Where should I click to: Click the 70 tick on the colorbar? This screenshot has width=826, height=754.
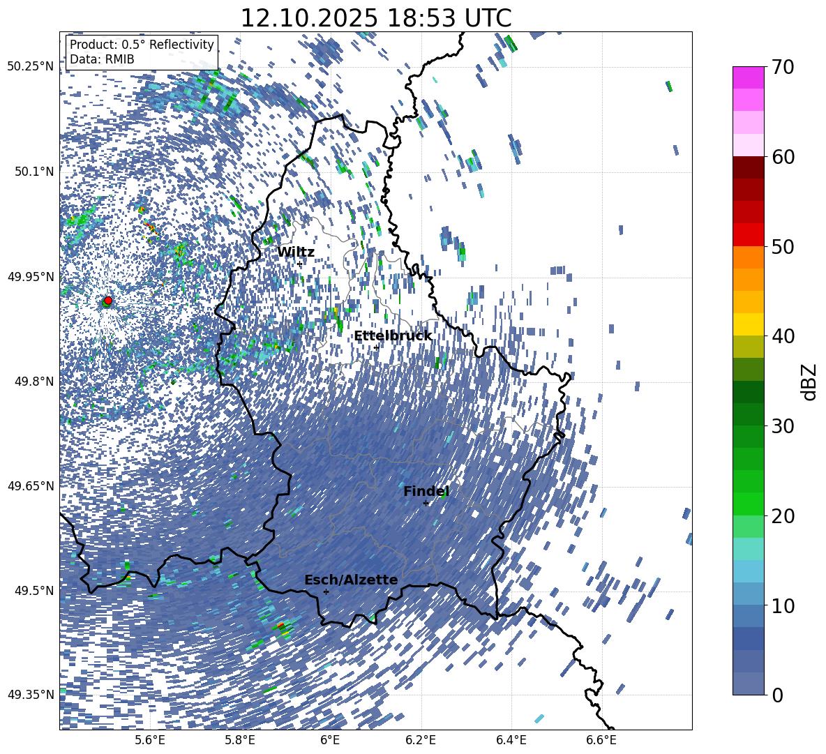[783, 67]
